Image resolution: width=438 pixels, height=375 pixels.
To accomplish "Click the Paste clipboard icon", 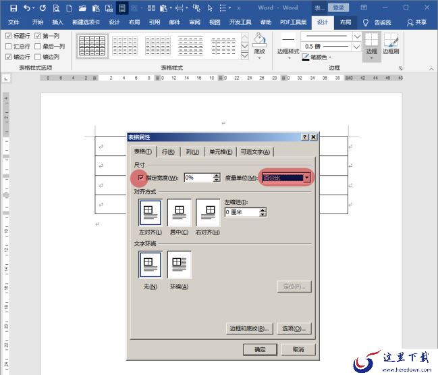I will pos(96,8).
